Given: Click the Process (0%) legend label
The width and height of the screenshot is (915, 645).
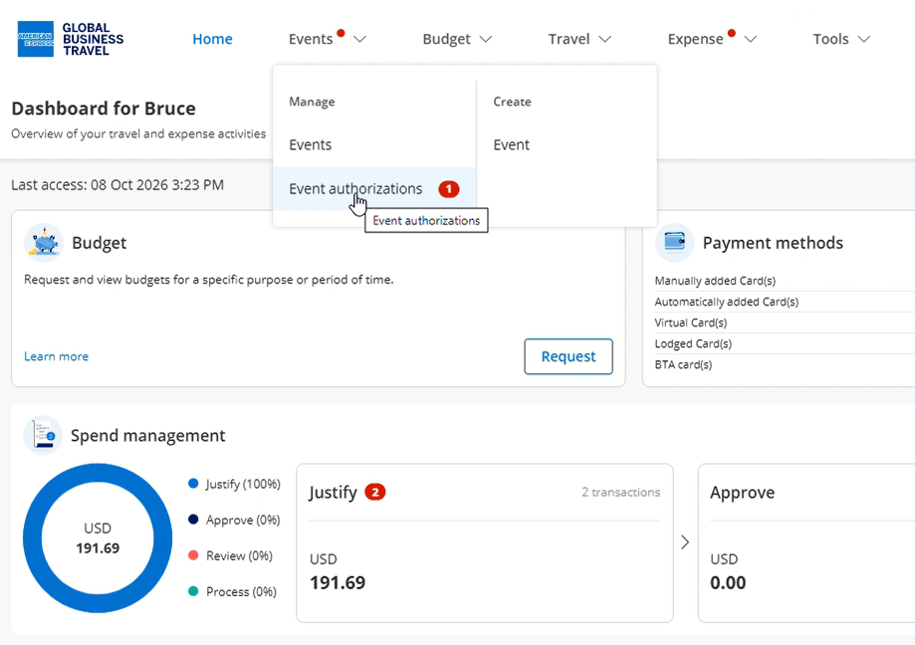Looking at the screenshot, I should (x=241, y=592).
